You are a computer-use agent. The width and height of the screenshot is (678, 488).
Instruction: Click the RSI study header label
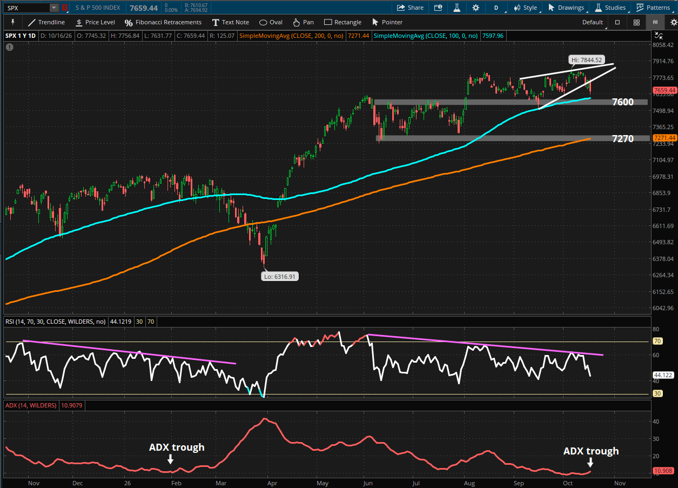pyautogui.click(x=55, y=321)
